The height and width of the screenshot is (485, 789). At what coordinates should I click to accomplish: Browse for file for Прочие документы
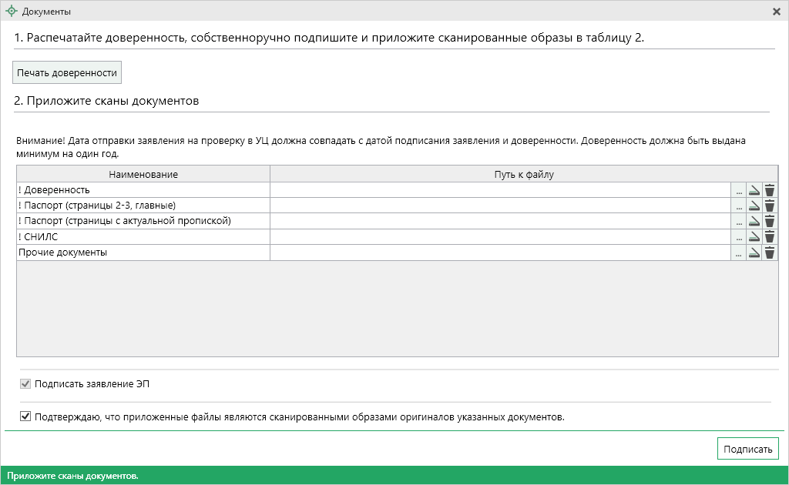click(x=738, y=253)
